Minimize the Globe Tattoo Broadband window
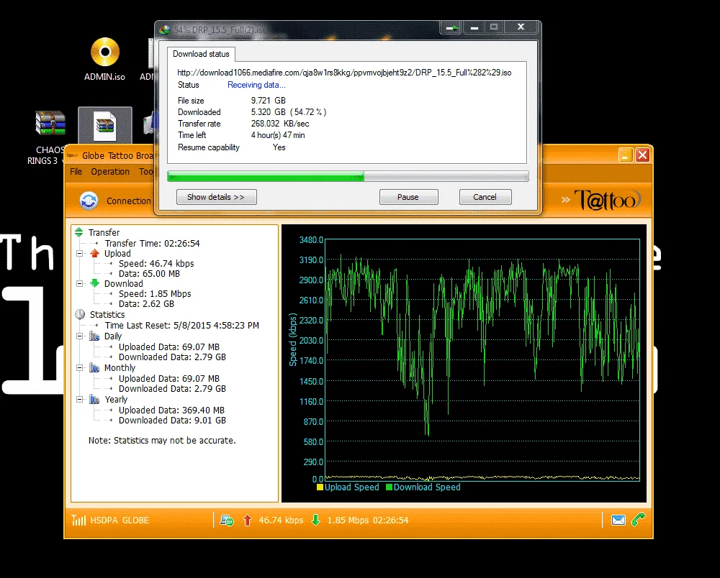This screenshot has width=720, height=578. click(x=626, y=155)
